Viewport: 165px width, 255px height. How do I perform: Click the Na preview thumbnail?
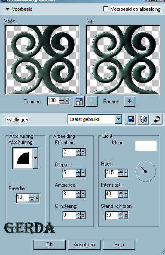(123, 60)
